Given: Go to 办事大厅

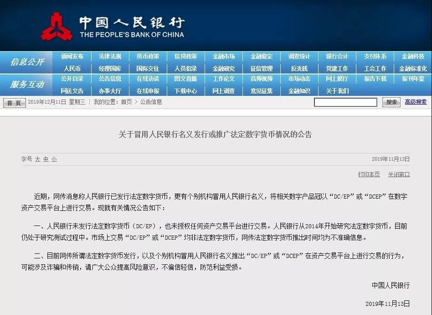Looking at the screenshot, I should coord(110,91).
